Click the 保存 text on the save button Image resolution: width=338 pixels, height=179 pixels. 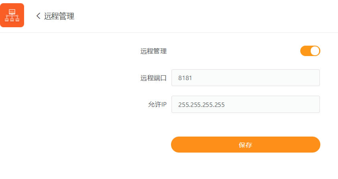245,145
